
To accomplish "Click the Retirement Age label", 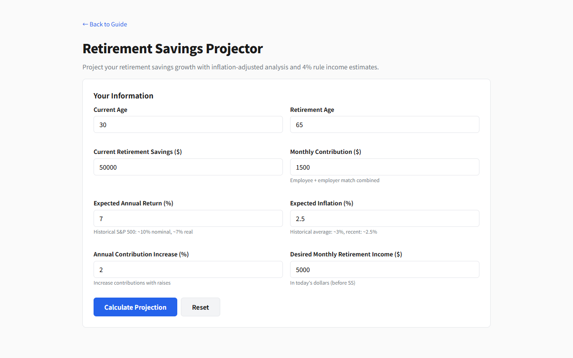I will coord(312,110).
